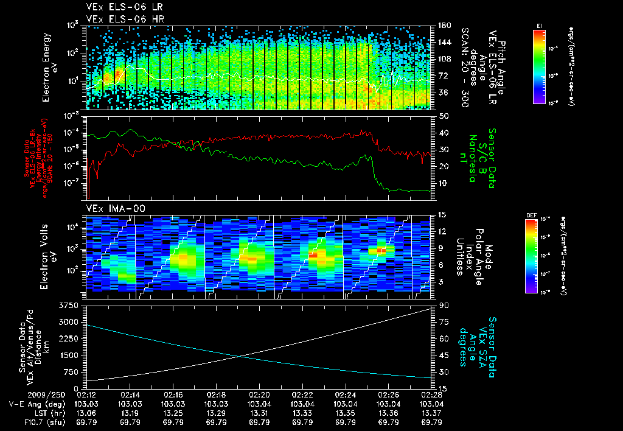Click the '02:26' time tick label
The image size is (623, 431).
click(x=388, y=395)
